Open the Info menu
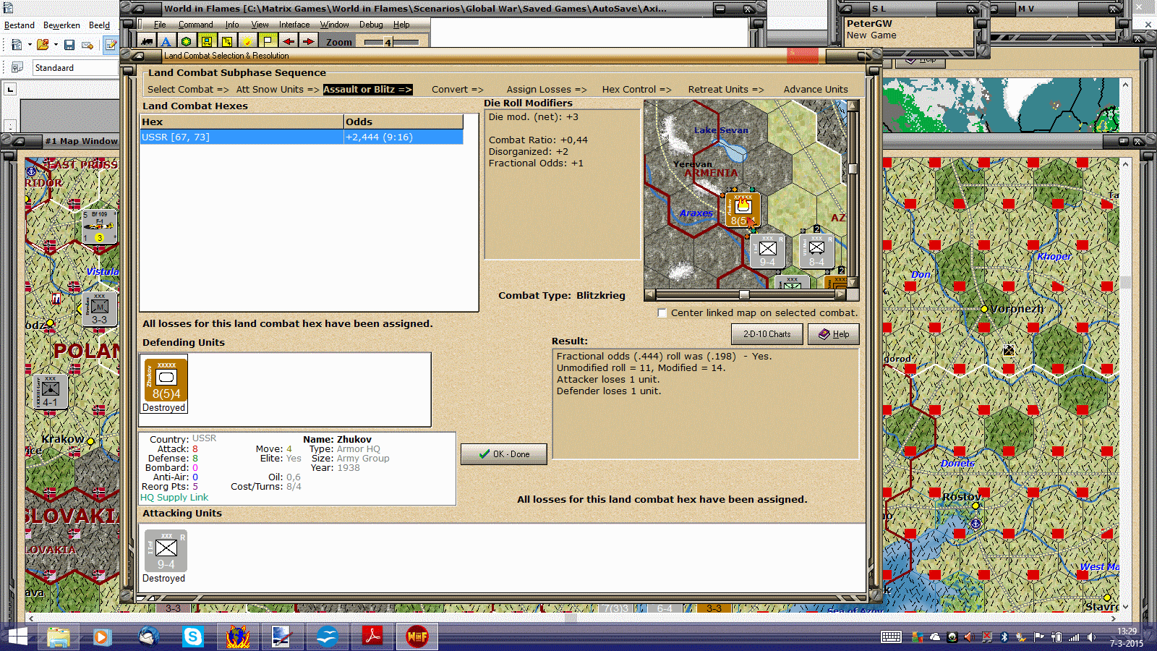 coord(232,25)
